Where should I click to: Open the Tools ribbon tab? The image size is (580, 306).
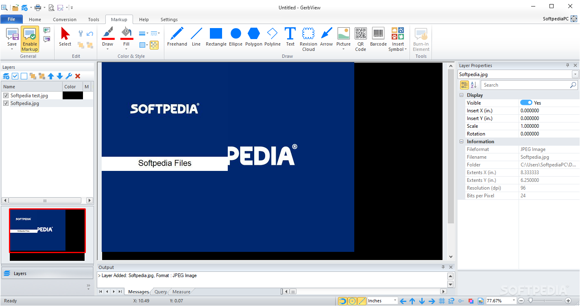pos(94,20)
